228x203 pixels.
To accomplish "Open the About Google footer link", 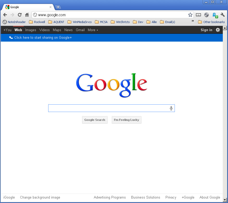I will [x=210, y=197].
